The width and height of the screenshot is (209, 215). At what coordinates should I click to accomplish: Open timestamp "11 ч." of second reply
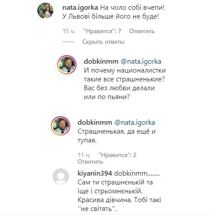tap(84, 155)
